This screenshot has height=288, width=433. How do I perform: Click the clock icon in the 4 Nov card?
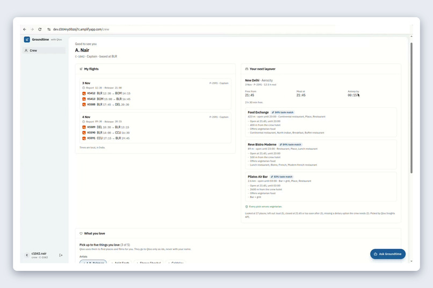(x=83, y=122)
